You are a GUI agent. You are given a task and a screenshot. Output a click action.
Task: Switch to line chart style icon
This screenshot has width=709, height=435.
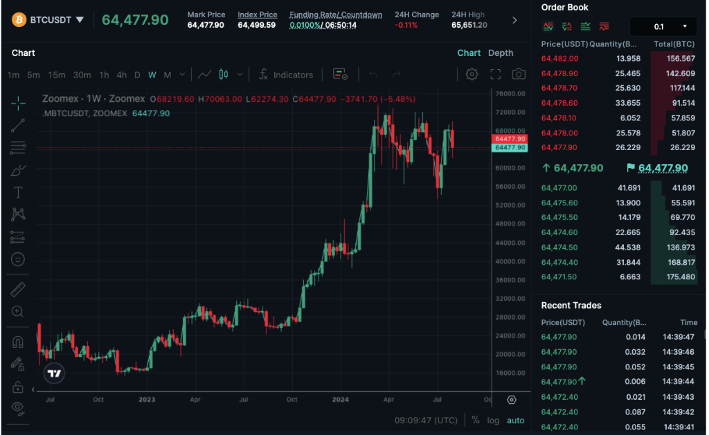204,75
